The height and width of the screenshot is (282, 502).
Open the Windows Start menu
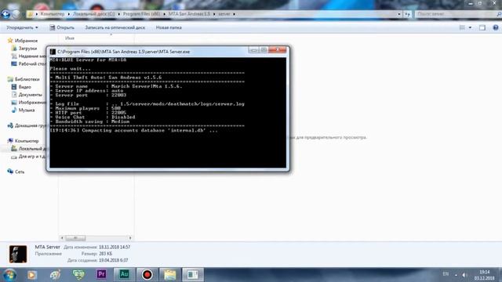point(9,275)
